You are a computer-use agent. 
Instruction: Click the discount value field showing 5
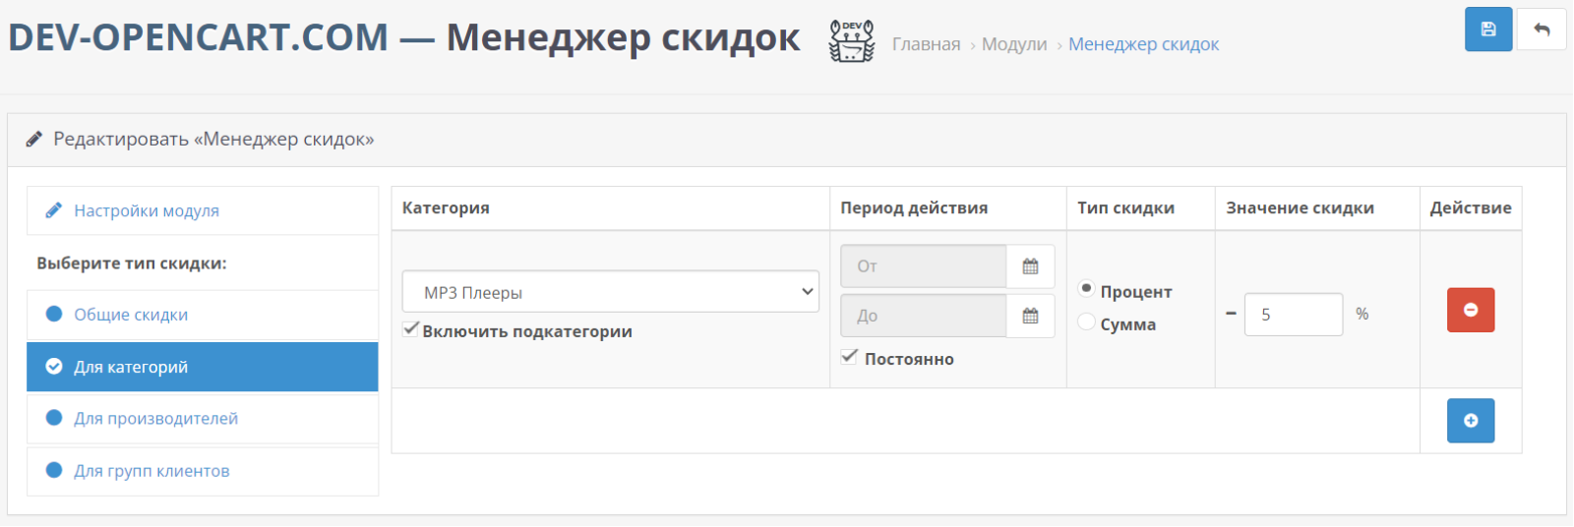[x=1294, y=315]
